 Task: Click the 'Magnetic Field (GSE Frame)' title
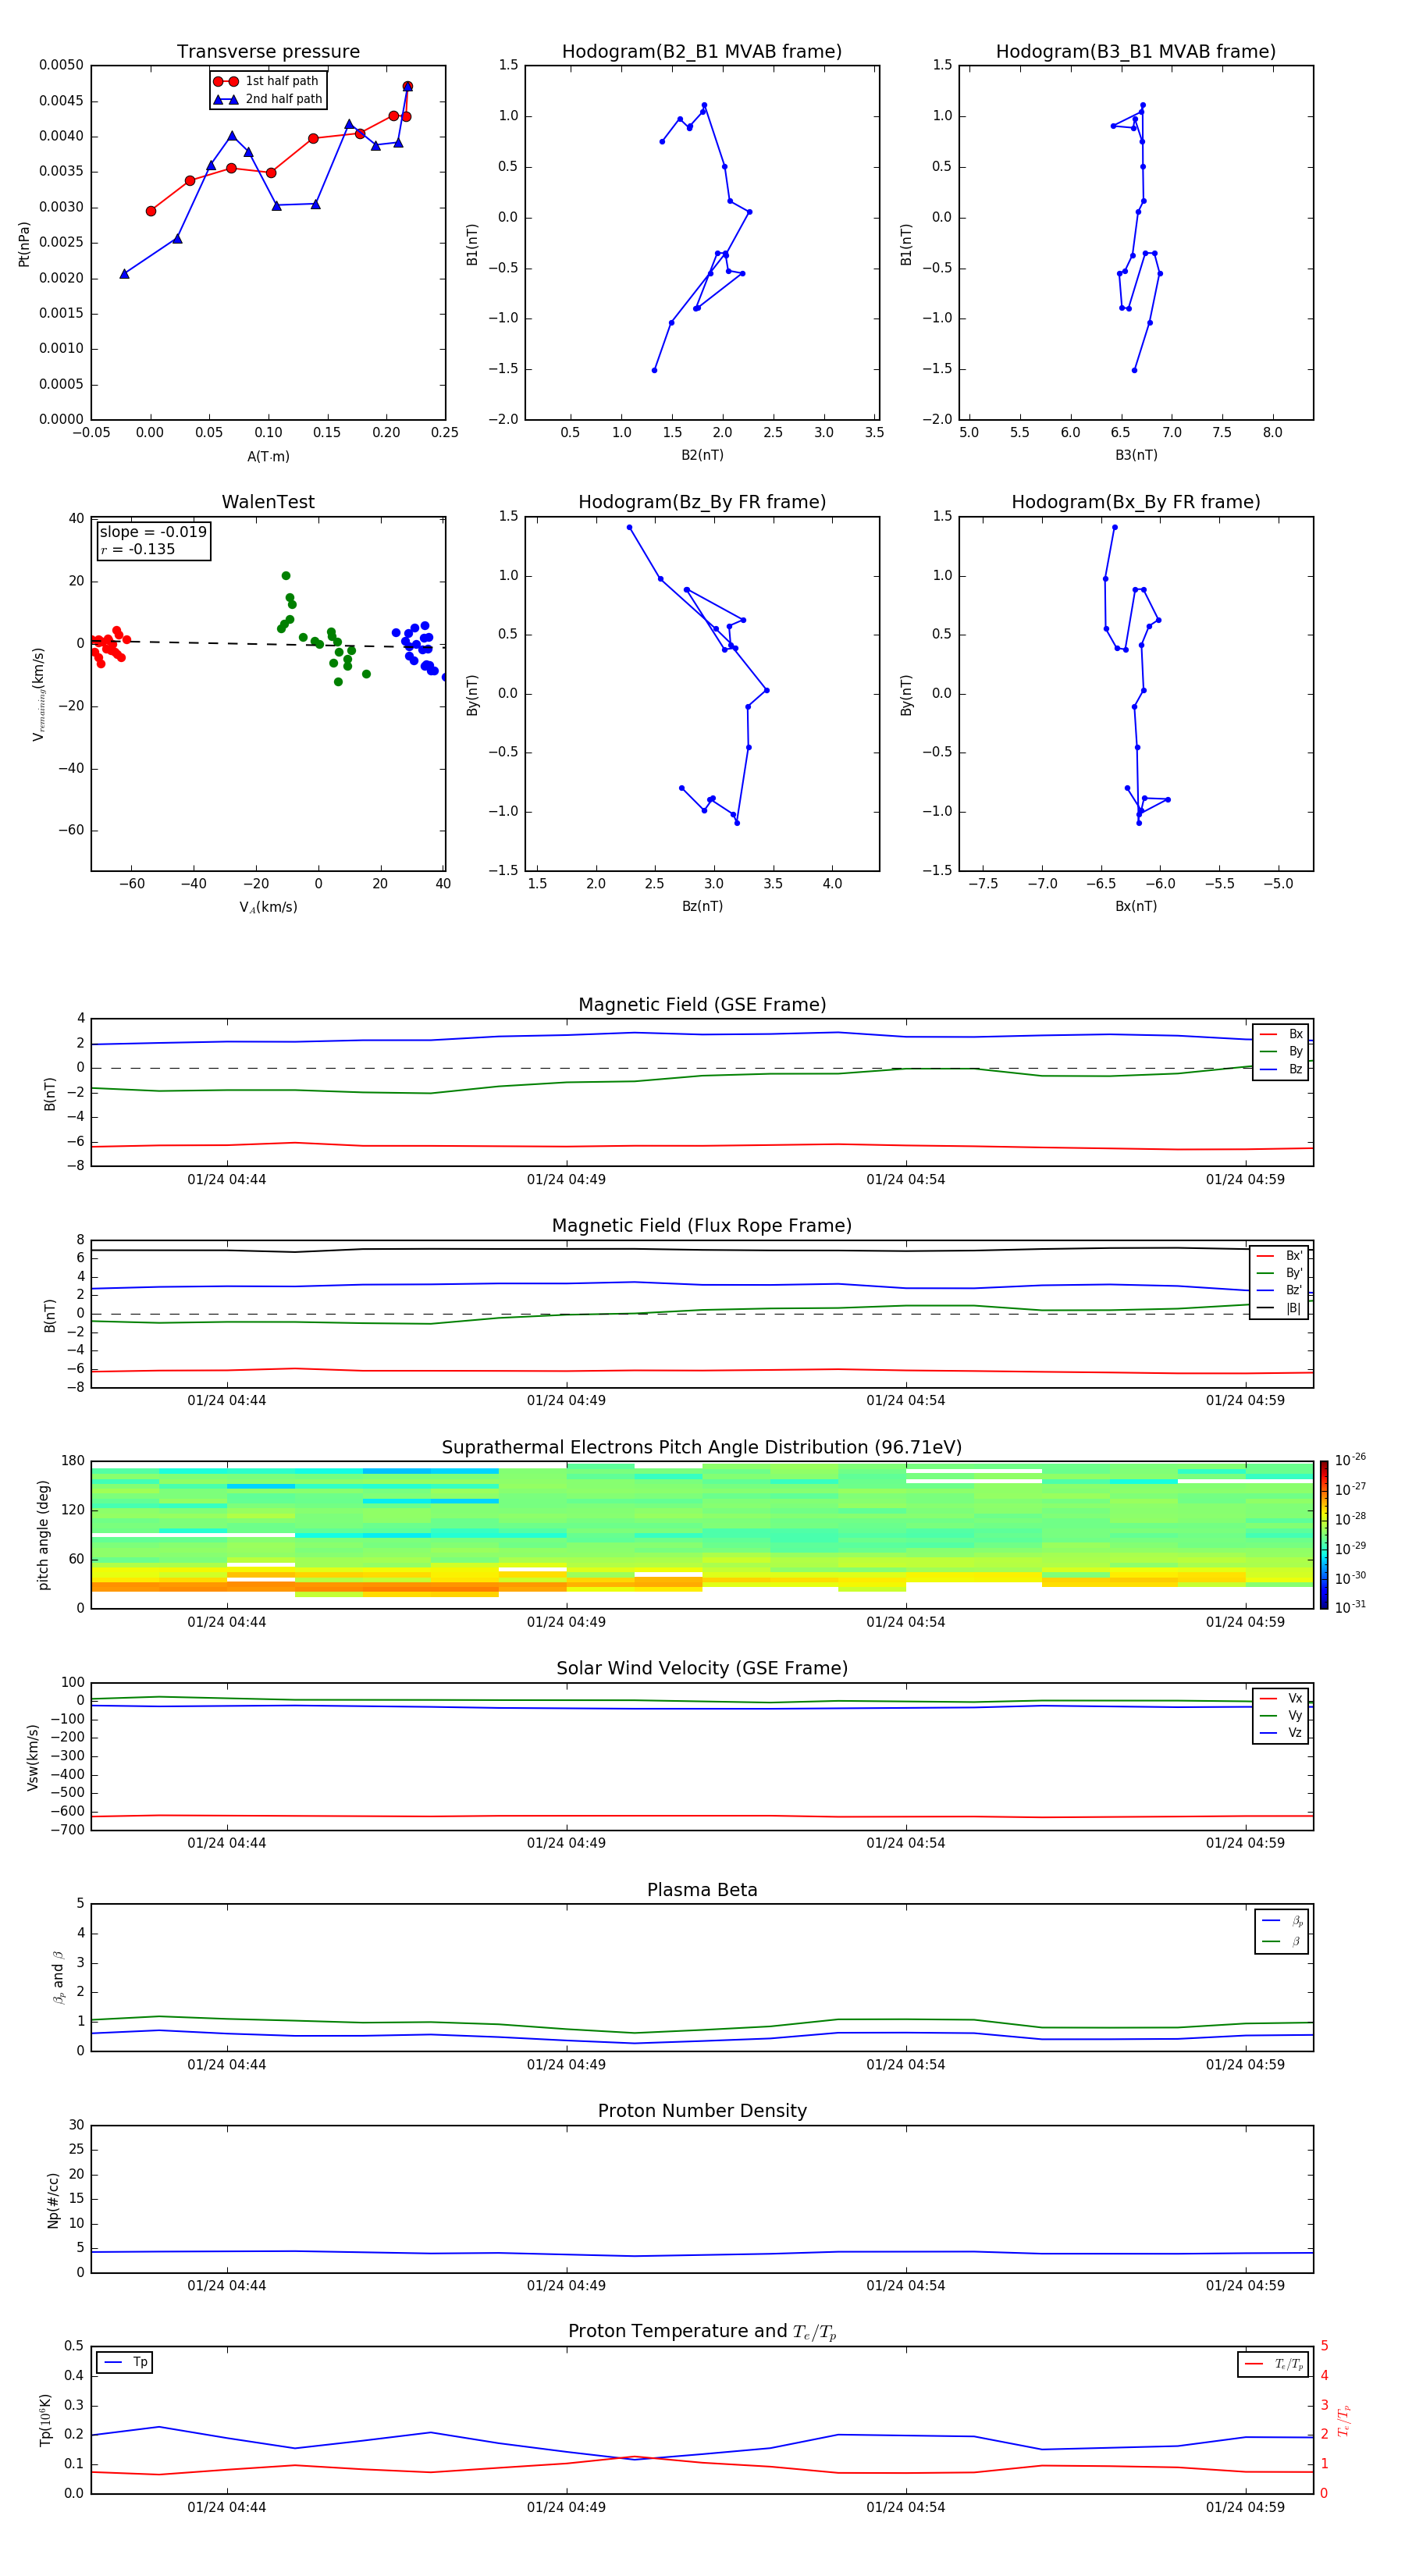(702, 1005)
